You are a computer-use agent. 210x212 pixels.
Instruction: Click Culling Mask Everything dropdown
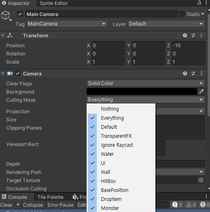[146, 100]
